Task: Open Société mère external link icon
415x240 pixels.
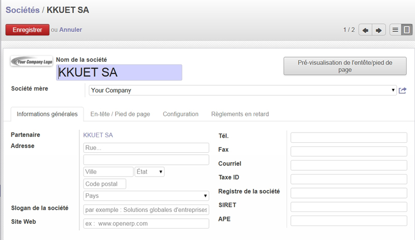Action: (x=403, y=90)
